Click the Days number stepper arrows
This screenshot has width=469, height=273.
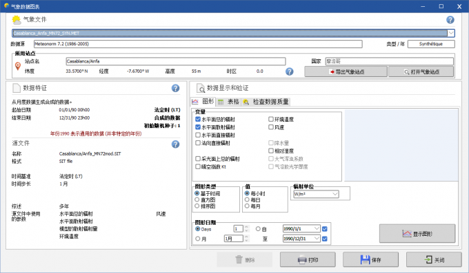(x=246, y=229)
